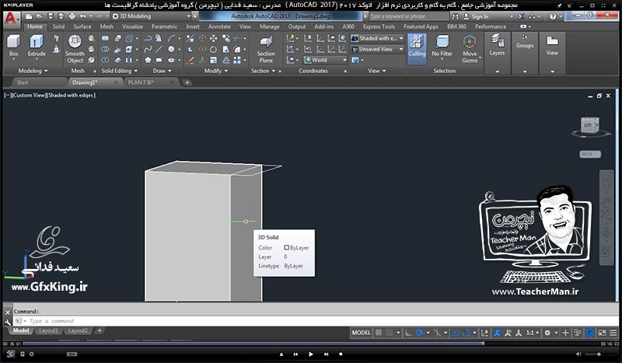Toggle polar tracking in status bar
Image resolution: width=622 pixels, height=363 pixels.
click(x=419, y=333)
